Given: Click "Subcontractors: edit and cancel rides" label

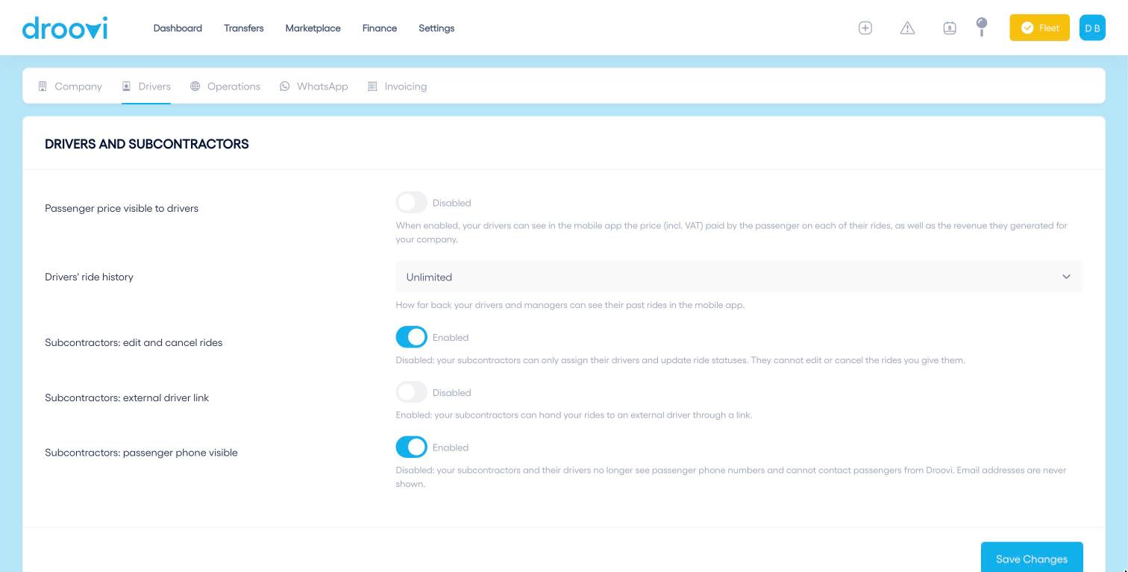Looking at the screenshot, I should tap(134, 343).
